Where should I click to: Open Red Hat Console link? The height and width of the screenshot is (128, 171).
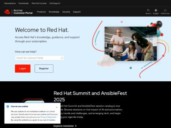pyautogui.click(x=39, y=3)
